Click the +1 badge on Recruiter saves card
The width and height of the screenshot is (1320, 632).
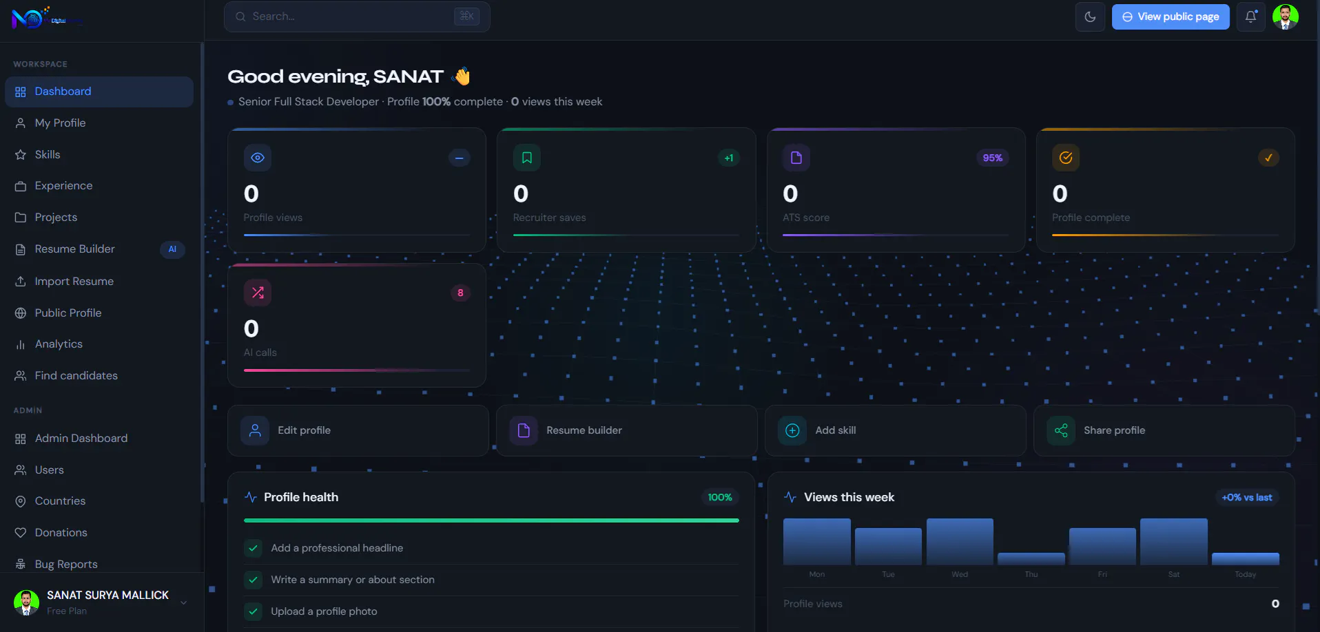coord(729,158)
